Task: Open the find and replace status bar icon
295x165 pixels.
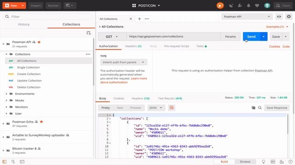Action: [13, 162]
